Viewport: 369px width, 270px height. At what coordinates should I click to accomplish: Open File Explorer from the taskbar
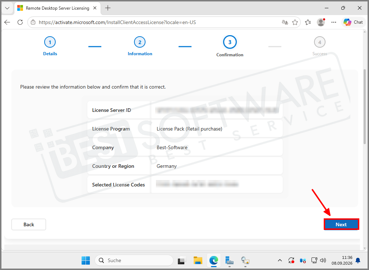198,260
